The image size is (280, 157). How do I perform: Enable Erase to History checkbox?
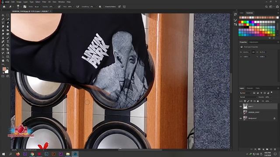104,7
